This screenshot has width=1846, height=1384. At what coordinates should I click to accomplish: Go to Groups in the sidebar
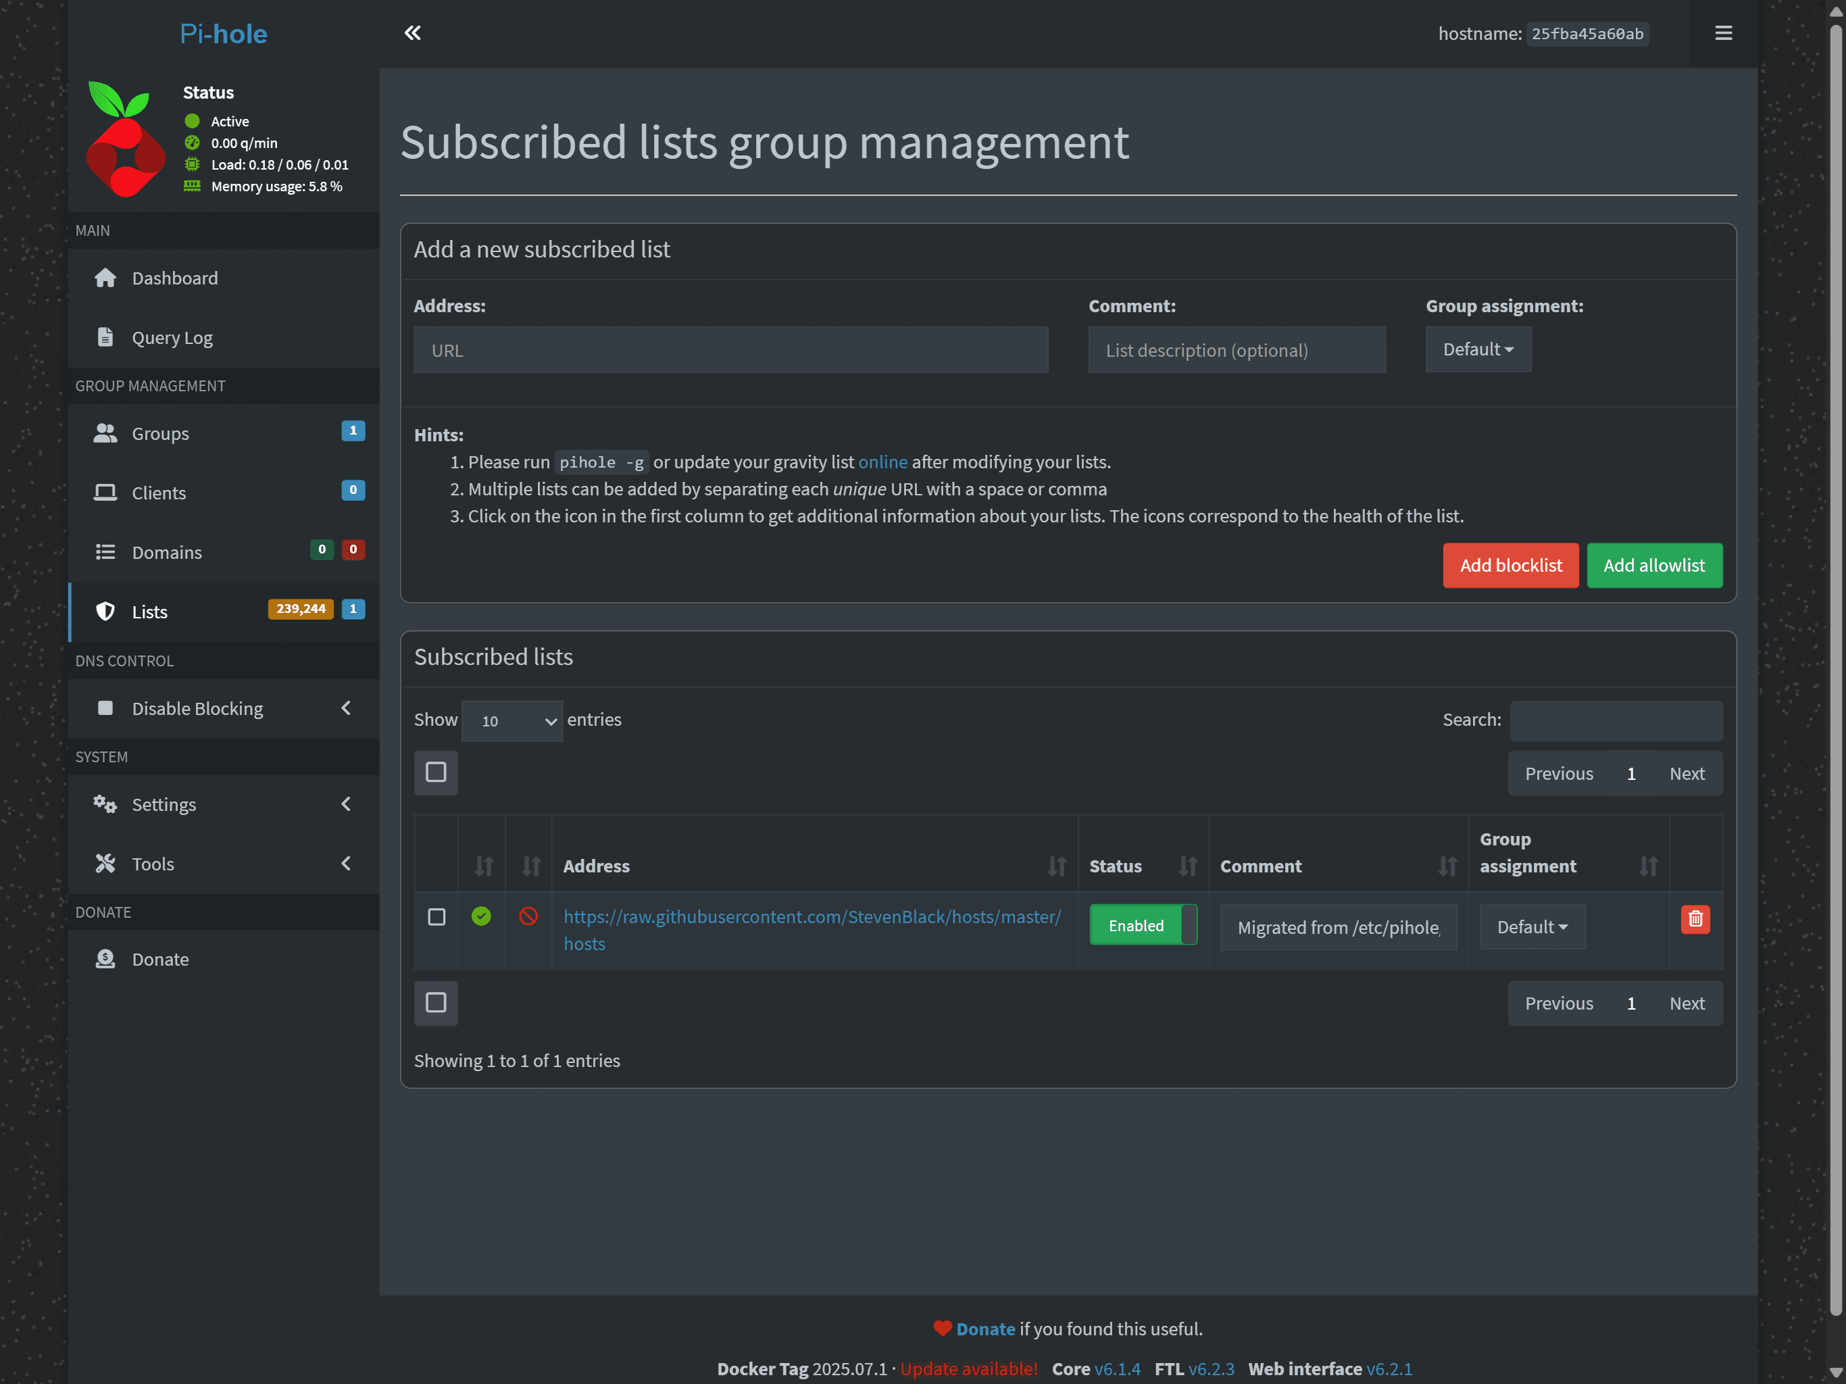coord(224,433)
